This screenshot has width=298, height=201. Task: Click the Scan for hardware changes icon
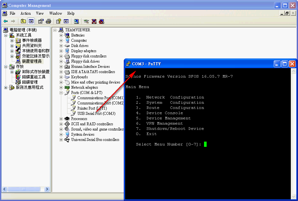point(76,22)
